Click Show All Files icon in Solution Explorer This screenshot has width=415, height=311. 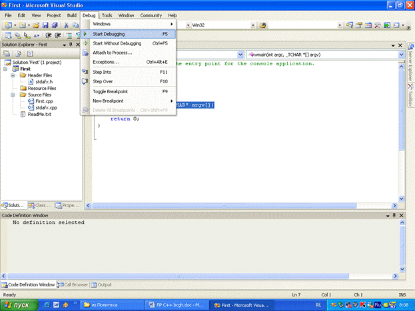point(18,54)
